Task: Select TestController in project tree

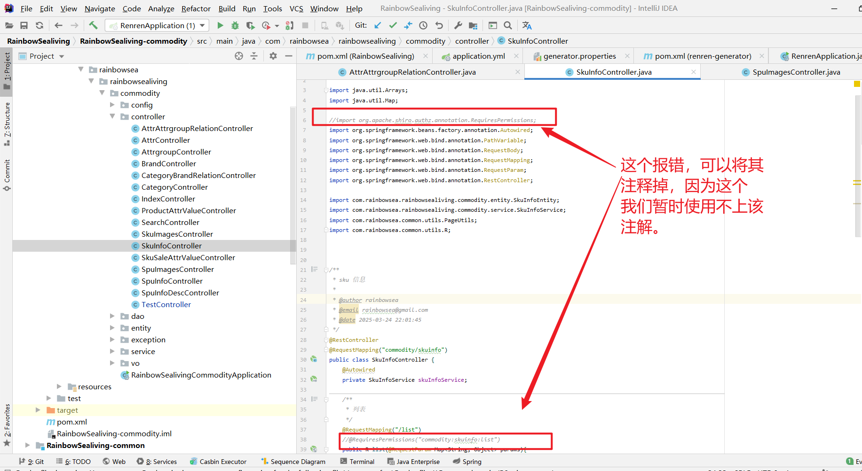Action: [x=166, y=304]
